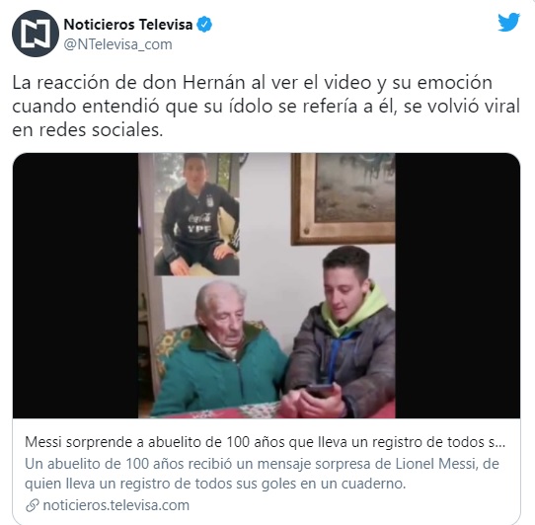Click the chain link icon beside the domain

pos(32,505)
